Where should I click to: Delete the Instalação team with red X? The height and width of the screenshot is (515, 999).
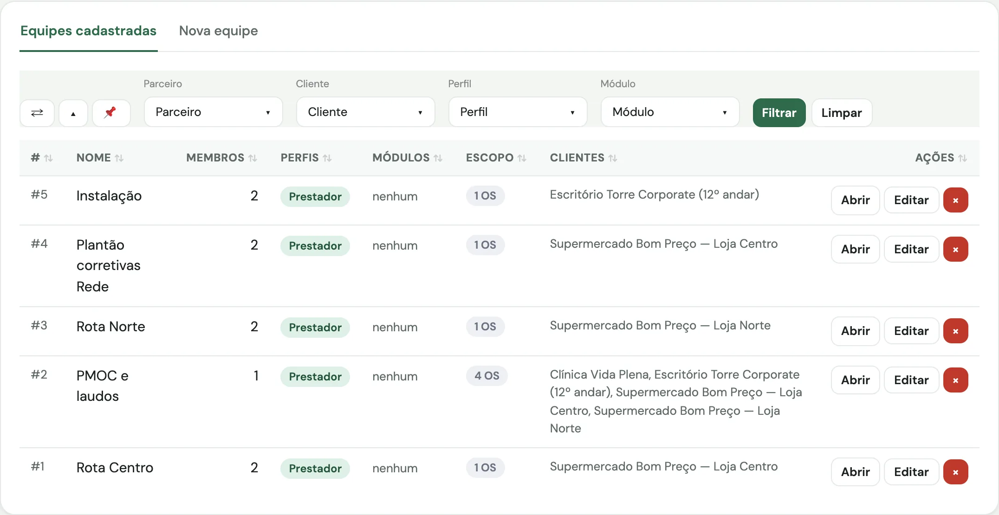pyautogui.click(x=955, y=200)
